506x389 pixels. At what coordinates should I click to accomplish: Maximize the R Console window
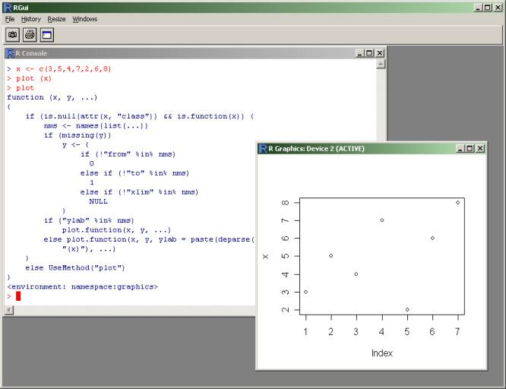(x=369, y=53)
